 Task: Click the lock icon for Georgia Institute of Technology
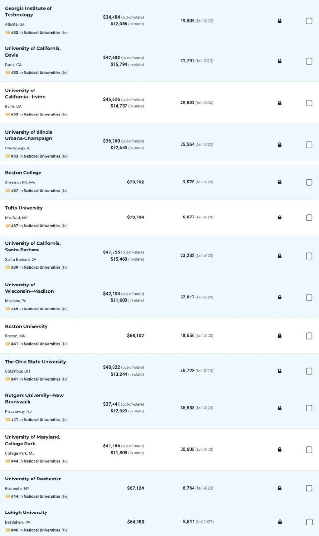tap(279, 21)
